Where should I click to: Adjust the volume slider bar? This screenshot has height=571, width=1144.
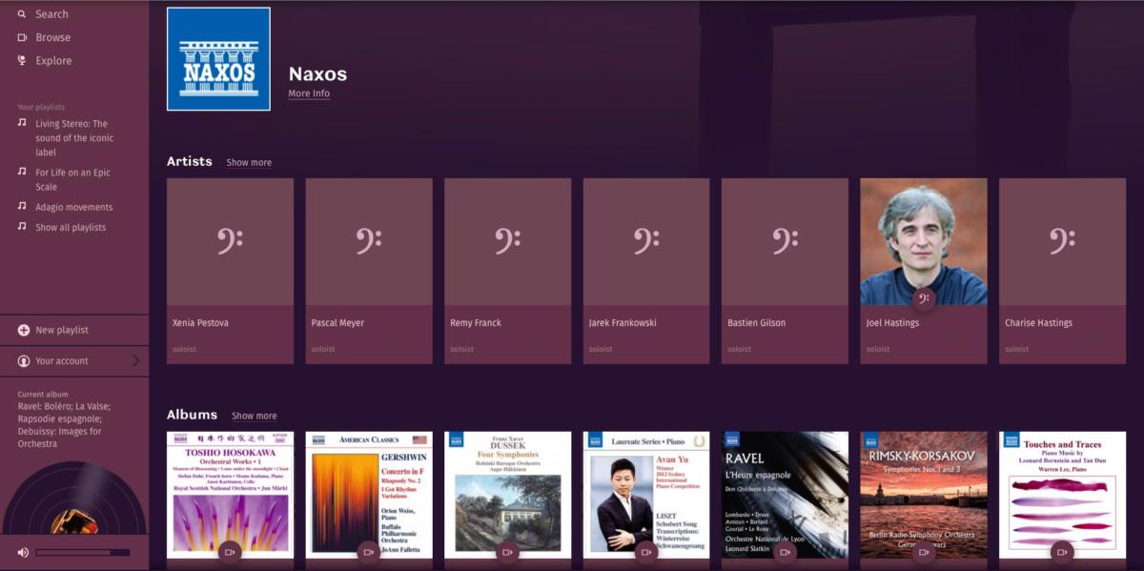pos(83,552)
